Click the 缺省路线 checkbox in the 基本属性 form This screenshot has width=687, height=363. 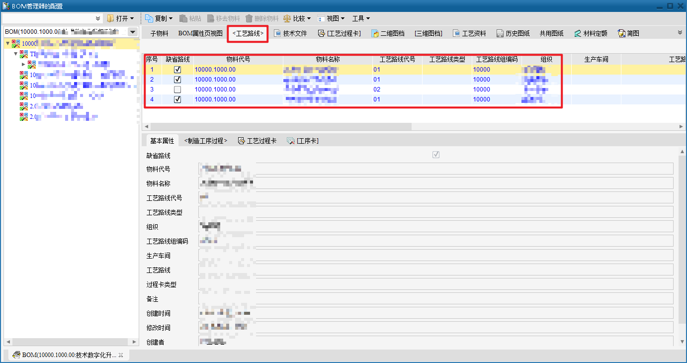coord(436,155)
